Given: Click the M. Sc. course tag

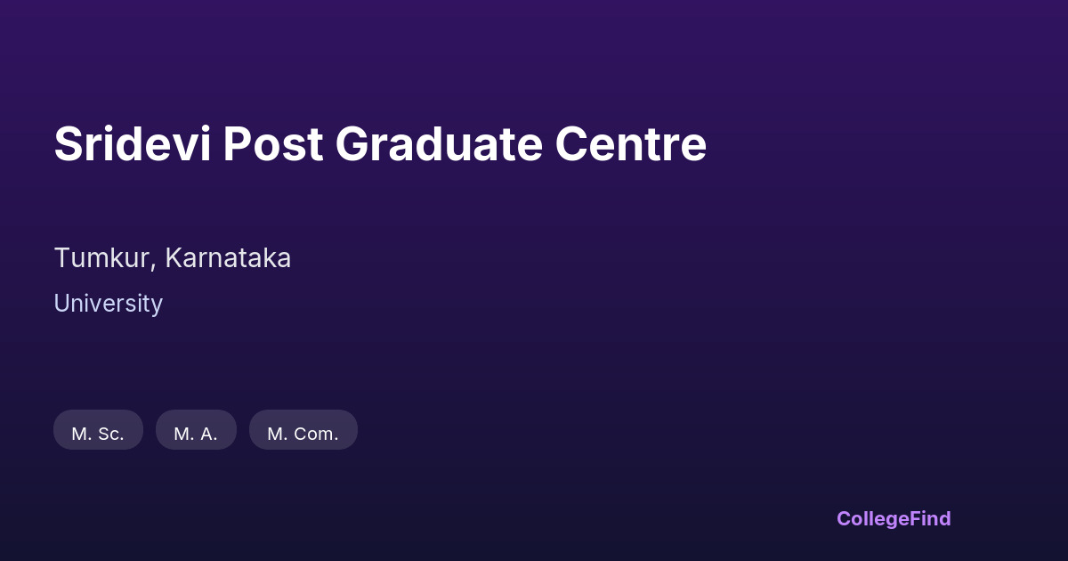Looking at the screenshot, I should point(98,430).
